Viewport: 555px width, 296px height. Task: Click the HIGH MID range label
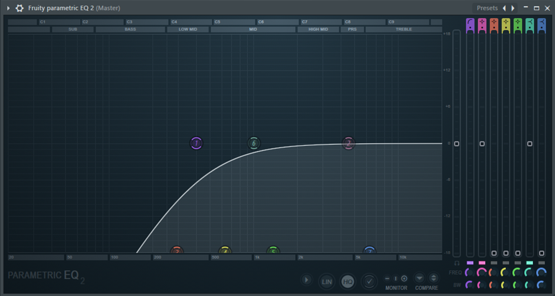[318, 30]
